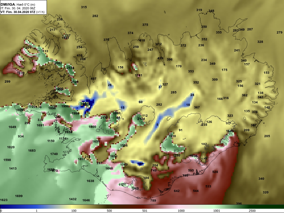Click map value '789'
This screenshot has height=213, width=284.
tap(153, 201)
